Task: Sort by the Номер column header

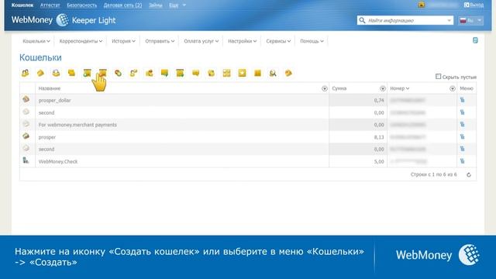Action: click(x=400, y=88)
